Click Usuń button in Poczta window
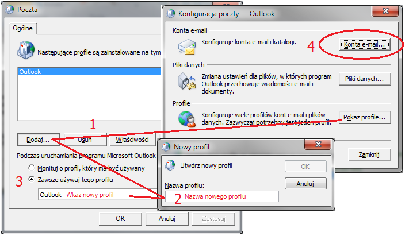405x236 pixels. tap(85, 140)
